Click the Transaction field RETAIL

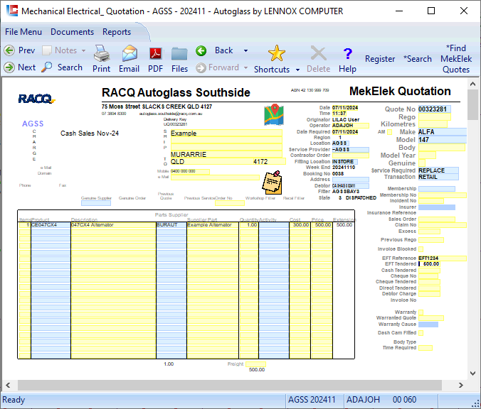[x=438, y=177]
